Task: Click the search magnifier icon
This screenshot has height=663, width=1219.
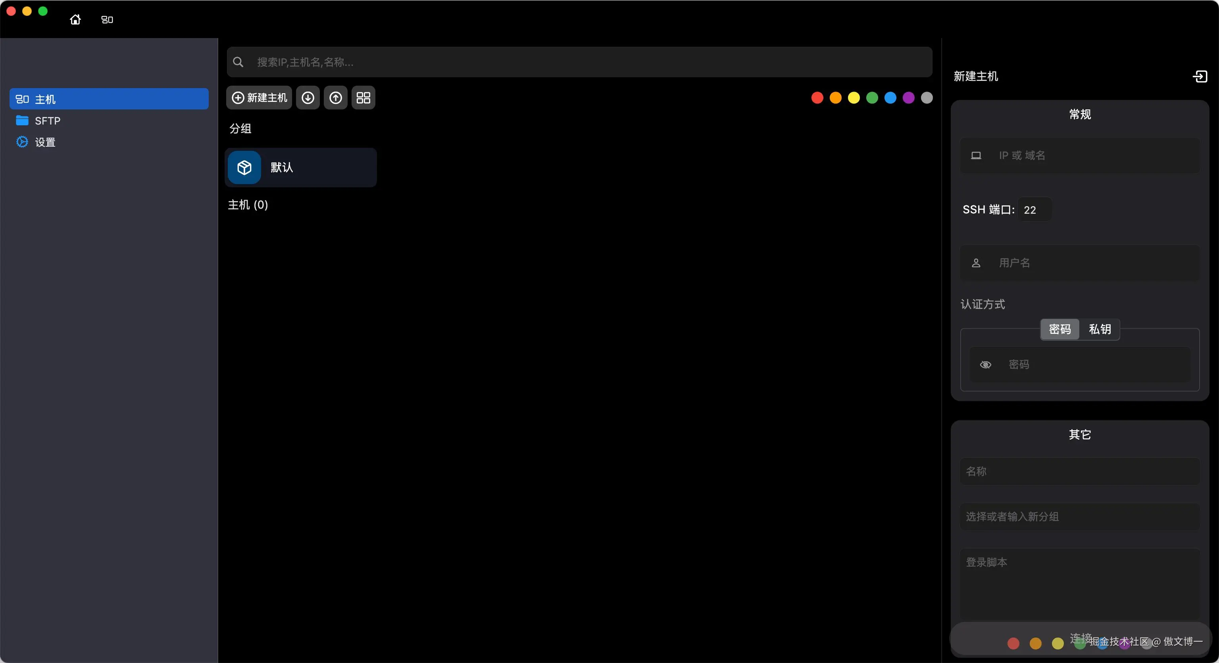Action: click(x=238, y=62)
